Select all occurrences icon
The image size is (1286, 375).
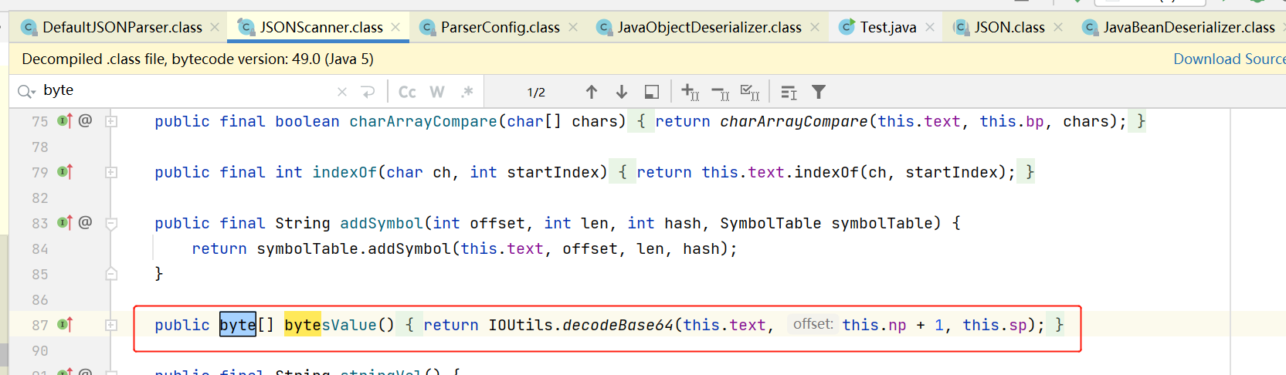[x=750, y=93]
